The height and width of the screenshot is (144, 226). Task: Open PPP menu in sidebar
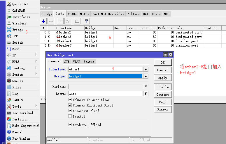15,36
